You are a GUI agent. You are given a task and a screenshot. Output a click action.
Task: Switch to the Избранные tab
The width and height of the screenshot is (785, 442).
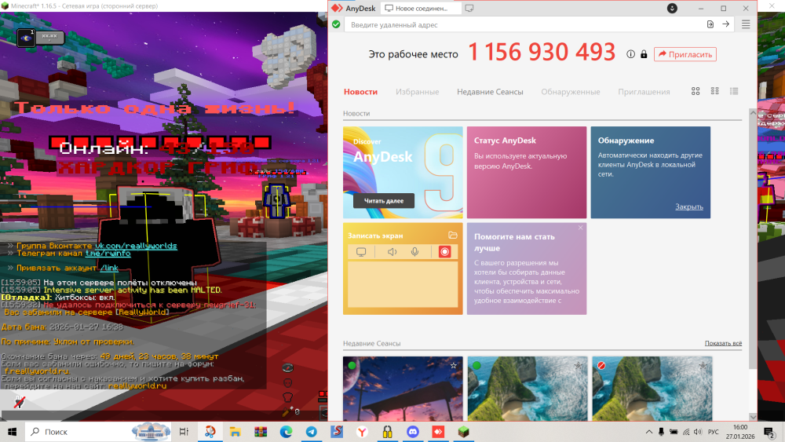tap(417, 92)
